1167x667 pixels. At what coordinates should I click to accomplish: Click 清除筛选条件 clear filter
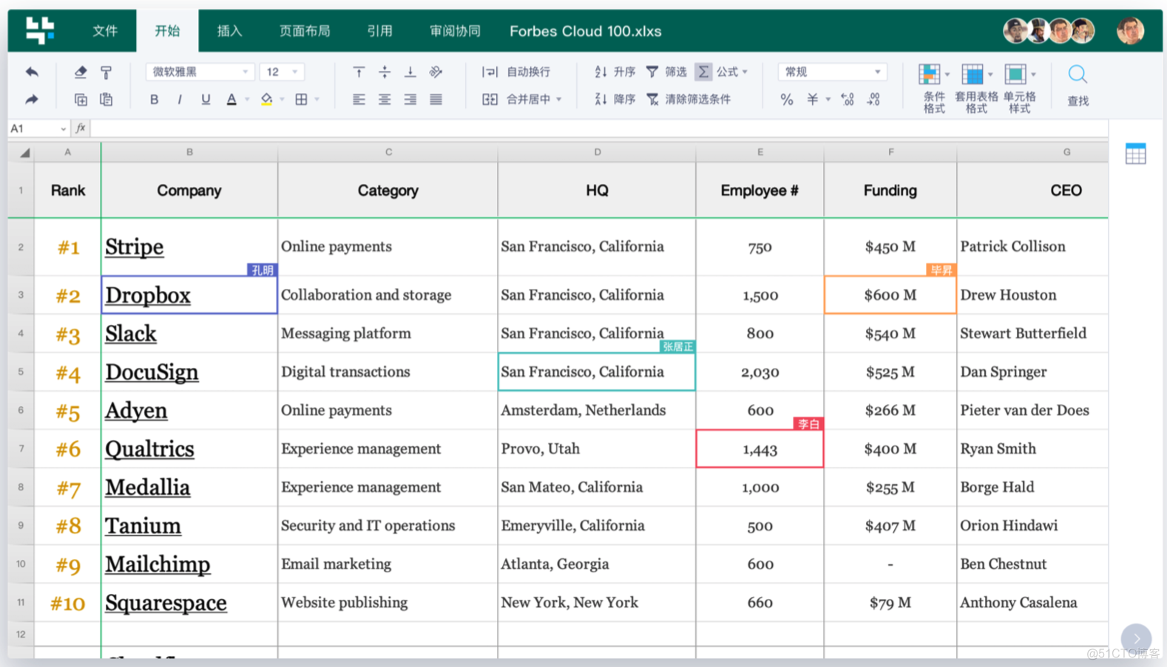[689, 99]
